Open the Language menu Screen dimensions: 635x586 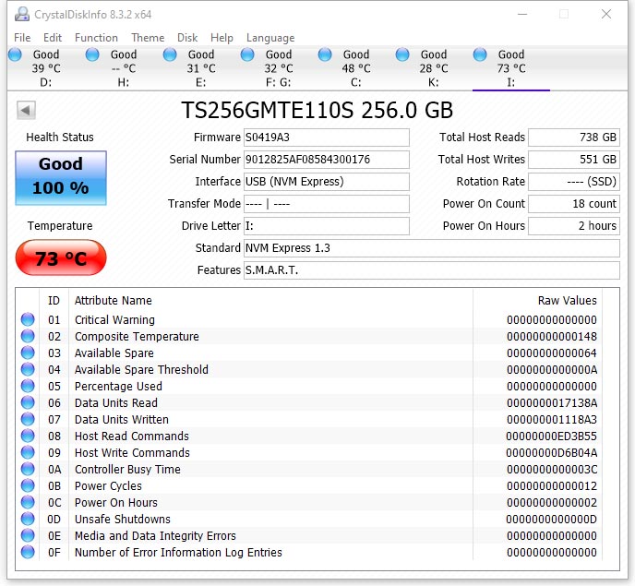click(x=270, y=38)
